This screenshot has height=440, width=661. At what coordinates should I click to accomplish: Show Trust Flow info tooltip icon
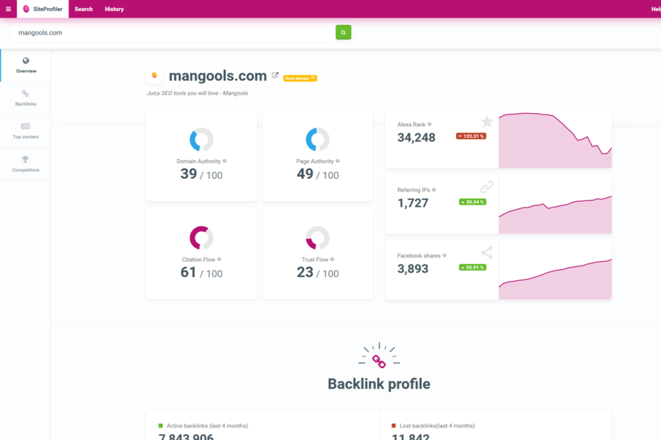click(x=332, y=260)
